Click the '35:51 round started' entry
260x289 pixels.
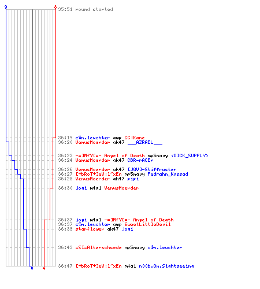86,9
